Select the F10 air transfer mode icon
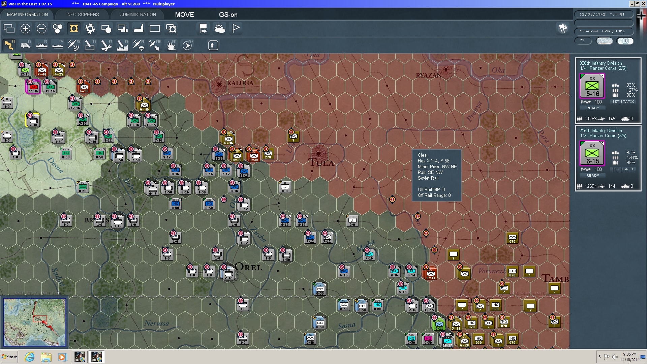 click(155, 45)
